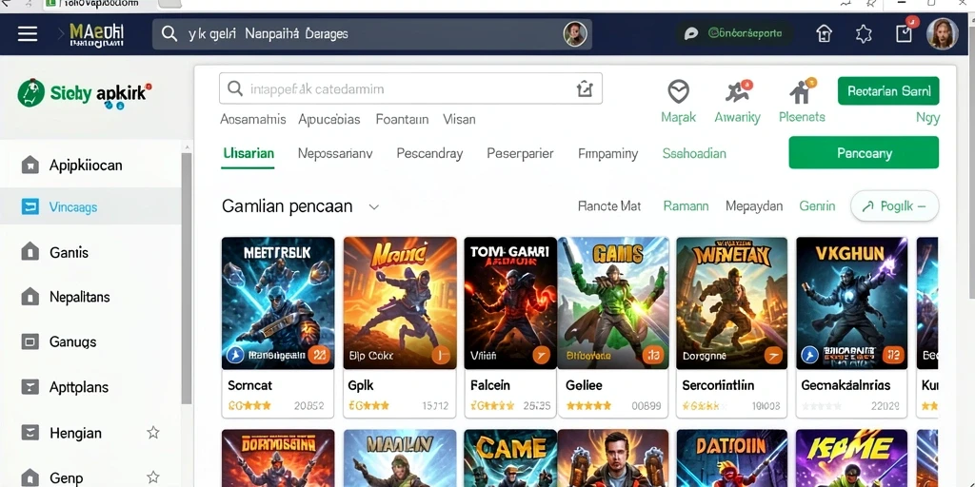Click the Sieby apkirk logo
Screen dimensions: 975x487
click(84, 94)
